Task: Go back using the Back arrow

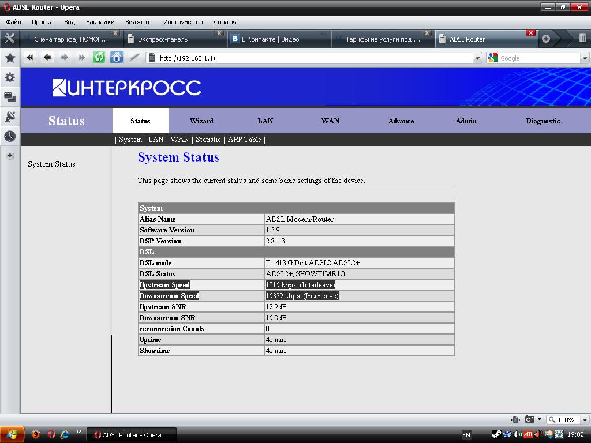Action: (47, 57)
